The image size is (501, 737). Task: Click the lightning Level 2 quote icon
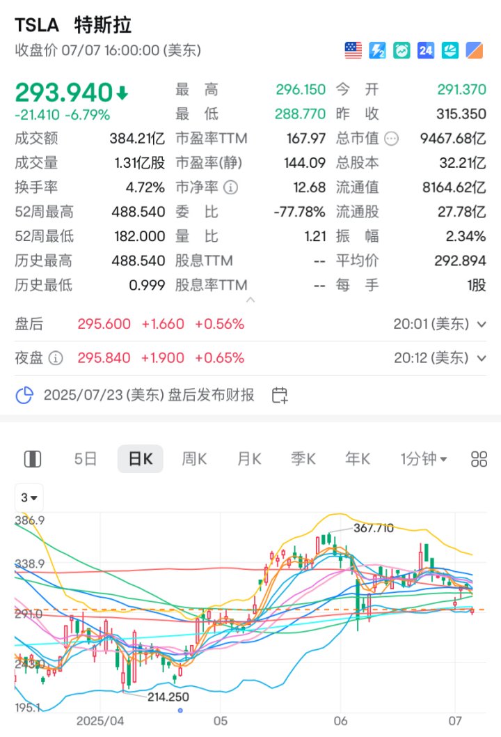point(377,50)
